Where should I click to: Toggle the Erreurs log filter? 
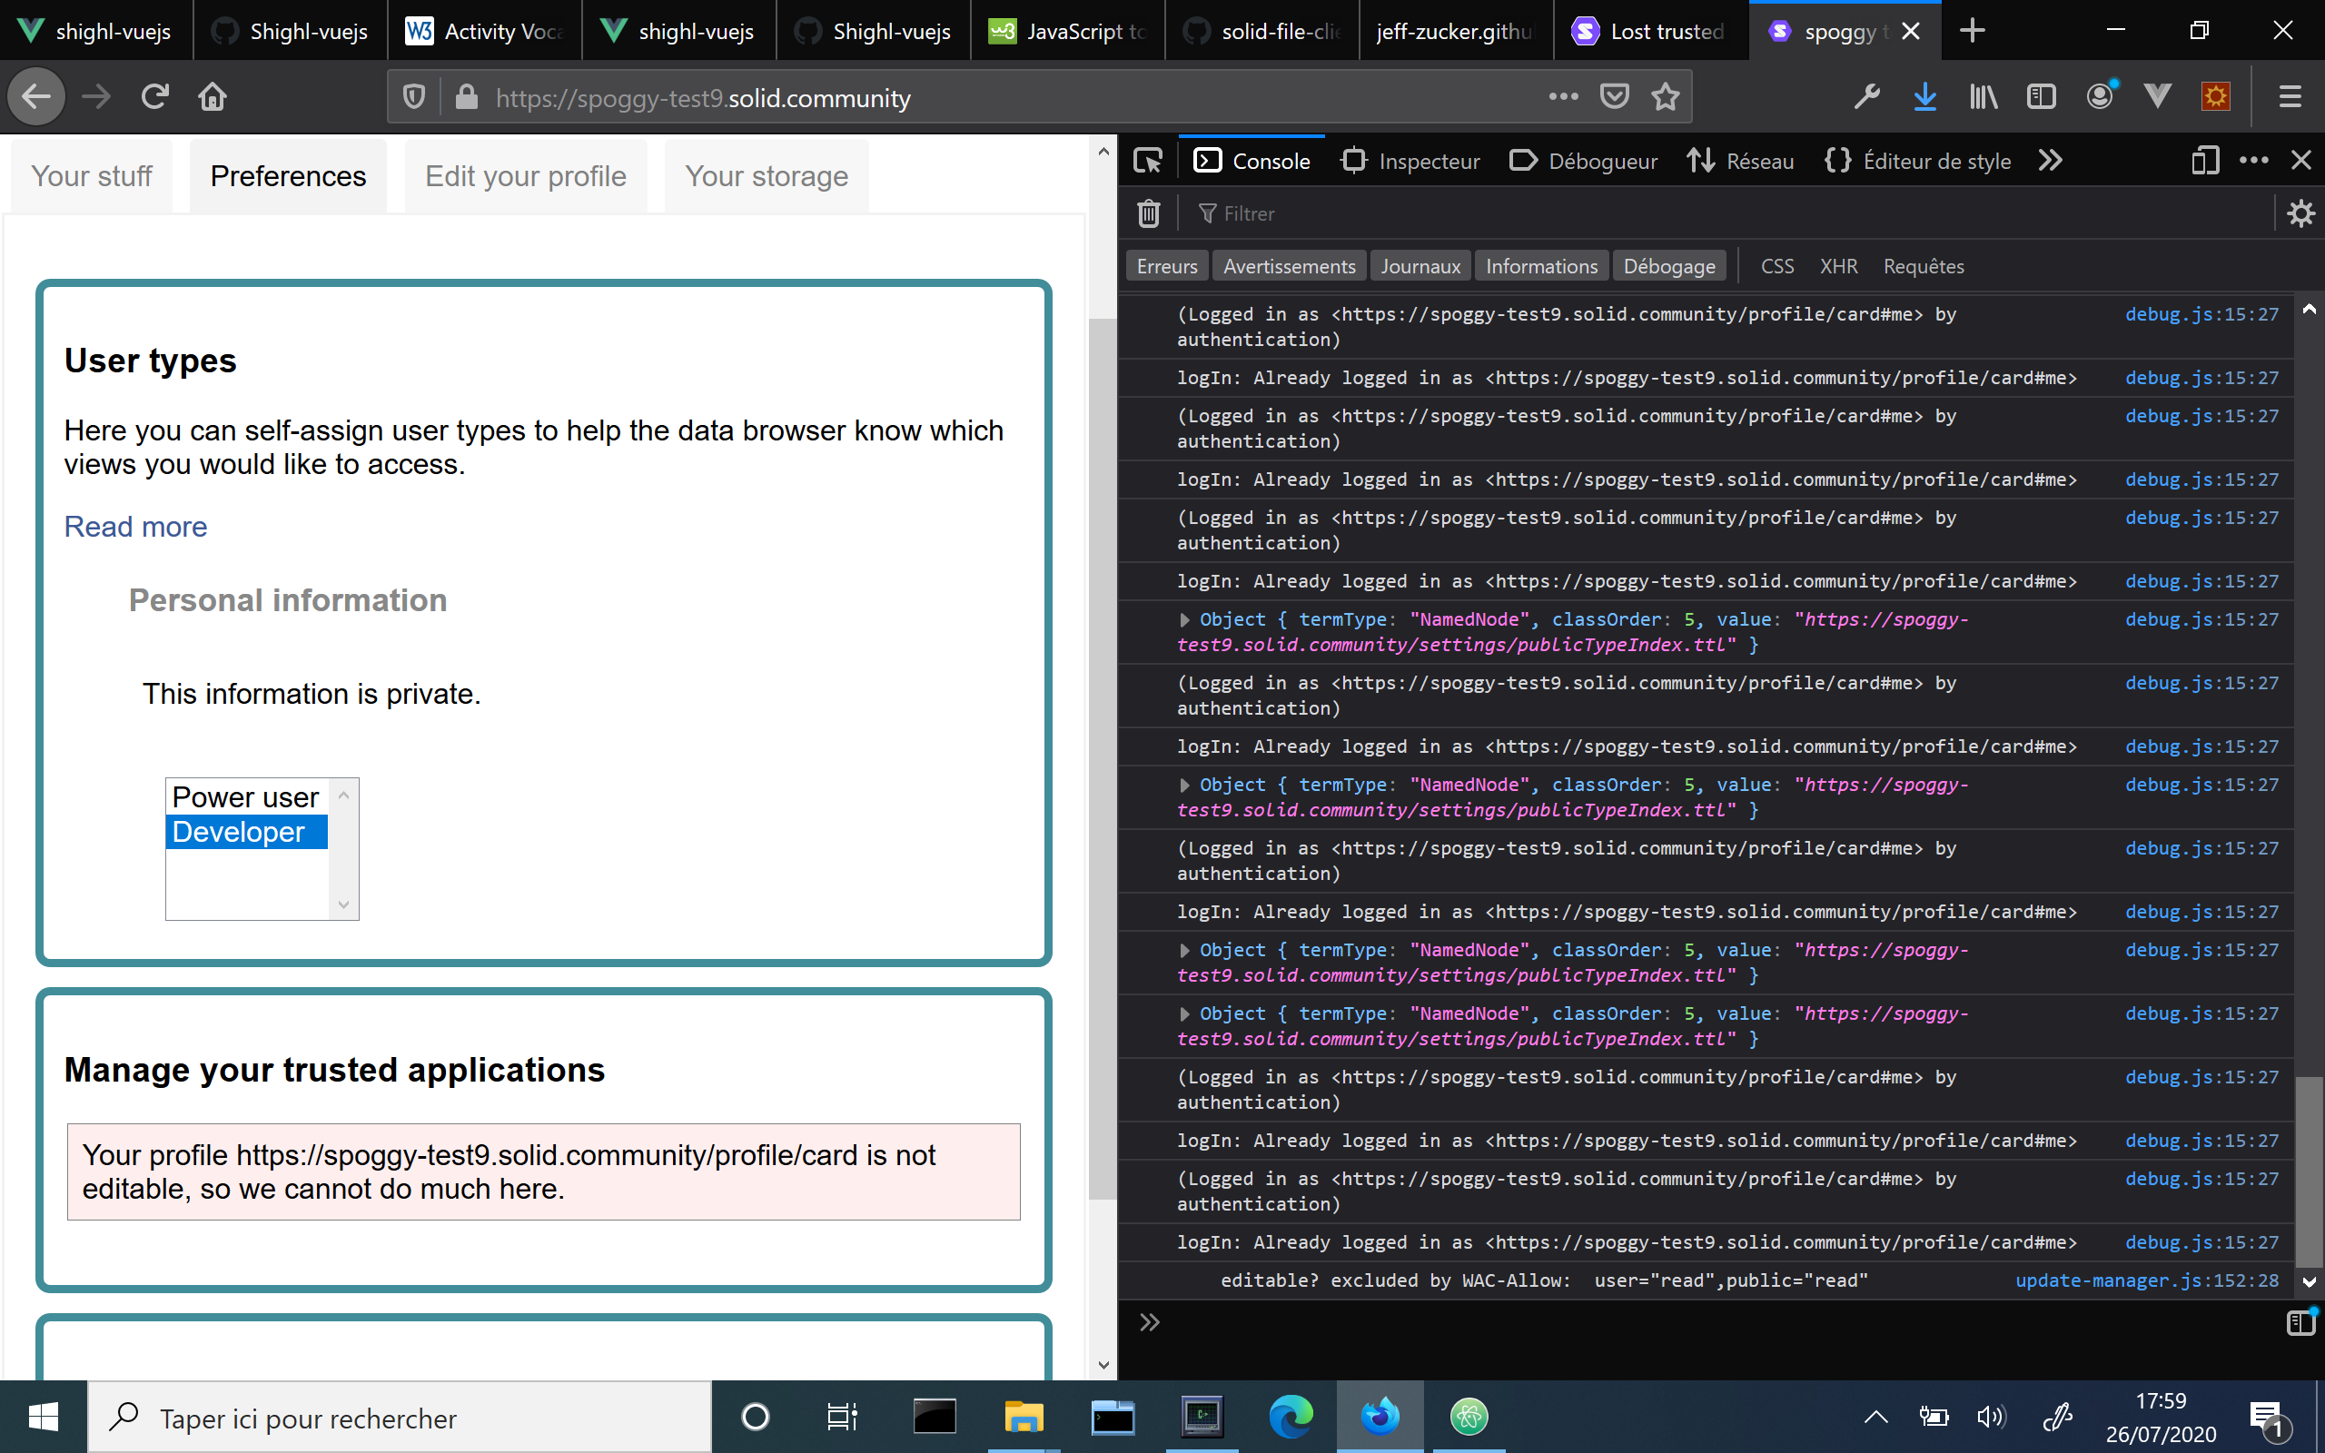pyautogui.click(x=1166, y=266)
